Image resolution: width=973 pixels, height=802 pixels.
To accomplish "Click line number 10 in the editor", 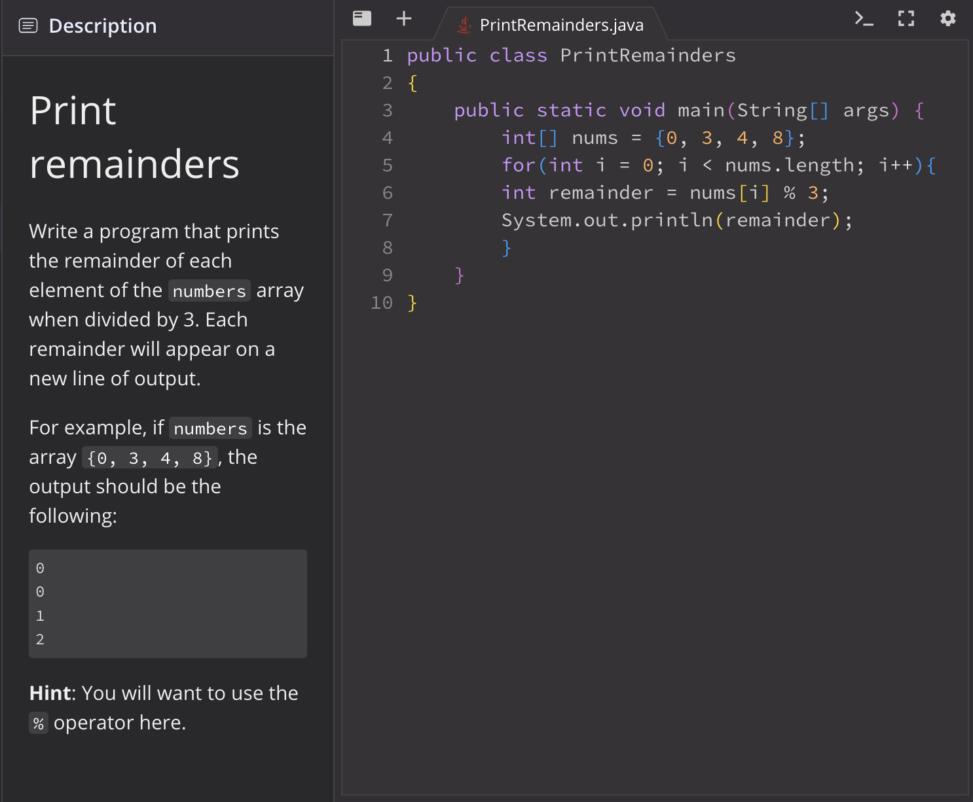I will click(x=382, y=302).
